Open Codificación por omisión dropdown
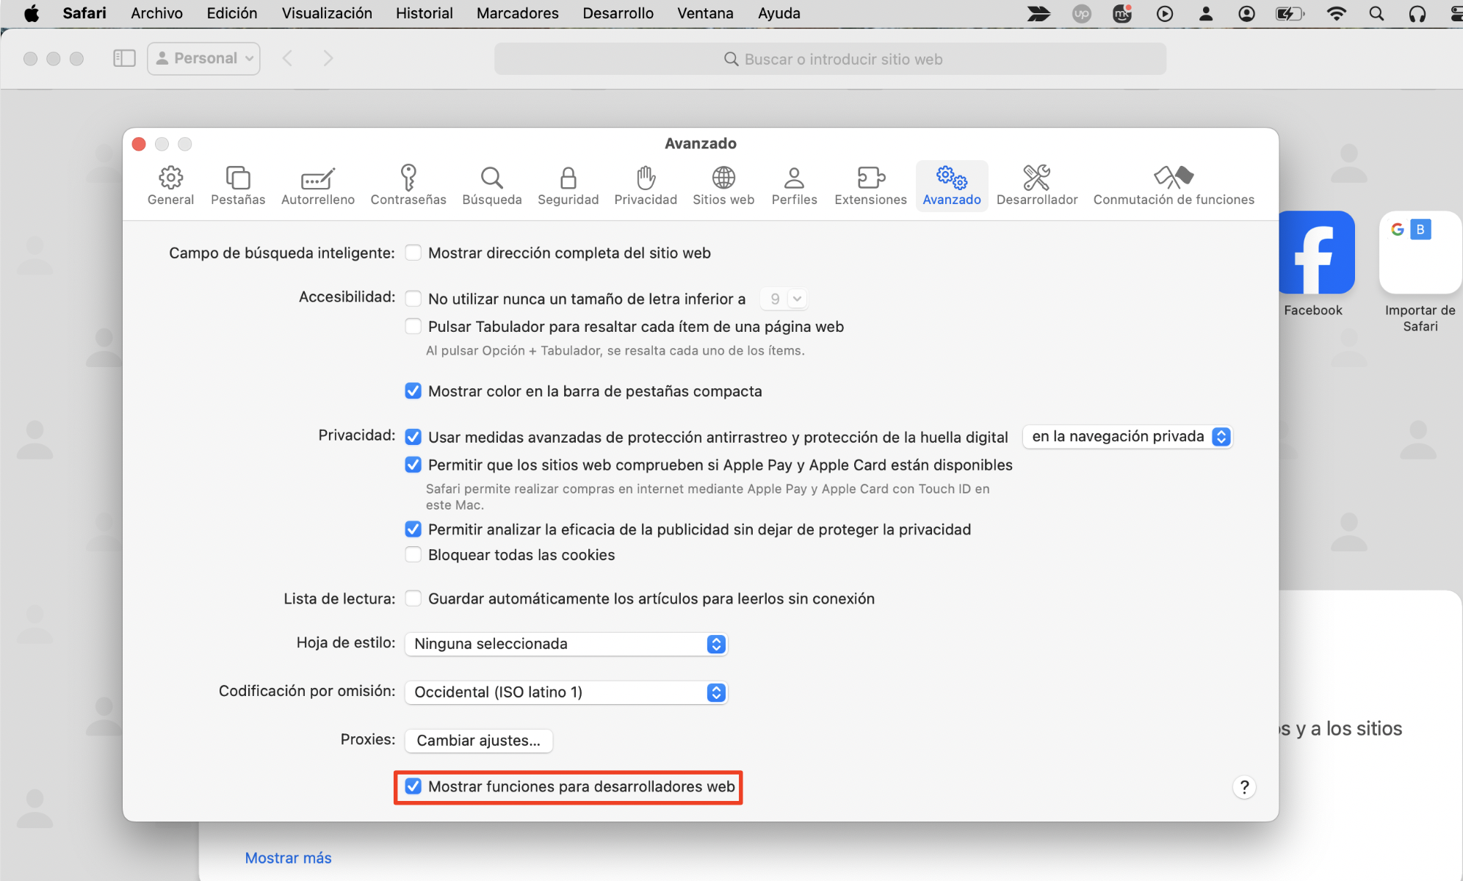 coord(566,692)
